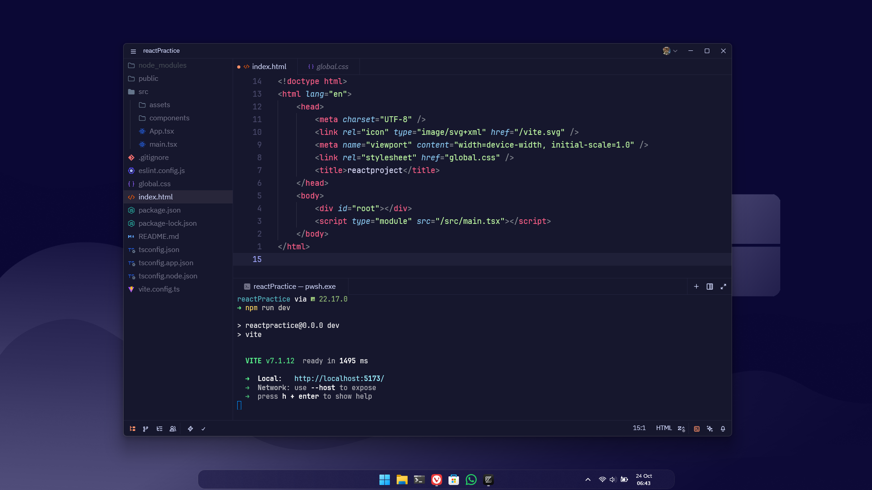Image resolution: width=872 pixels, height=490 pixels.
Task: Switch to the global.css editor tab
Action: (328, 67)
